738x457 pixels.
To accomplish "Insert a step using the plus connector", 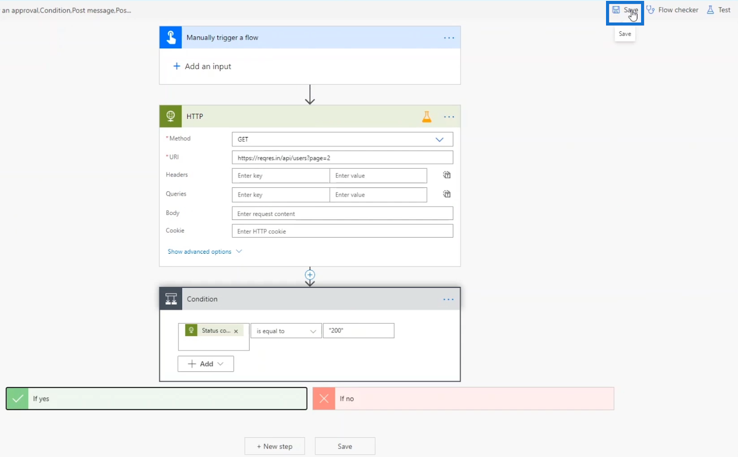I will (x=310, y=275).
